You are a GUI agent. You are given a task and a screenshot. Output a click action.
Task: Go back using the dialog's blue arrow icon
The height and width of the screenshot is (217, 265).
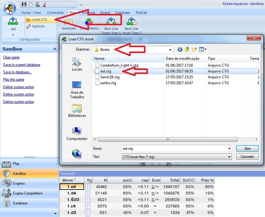pyautogui.click(x=180, y=49)
